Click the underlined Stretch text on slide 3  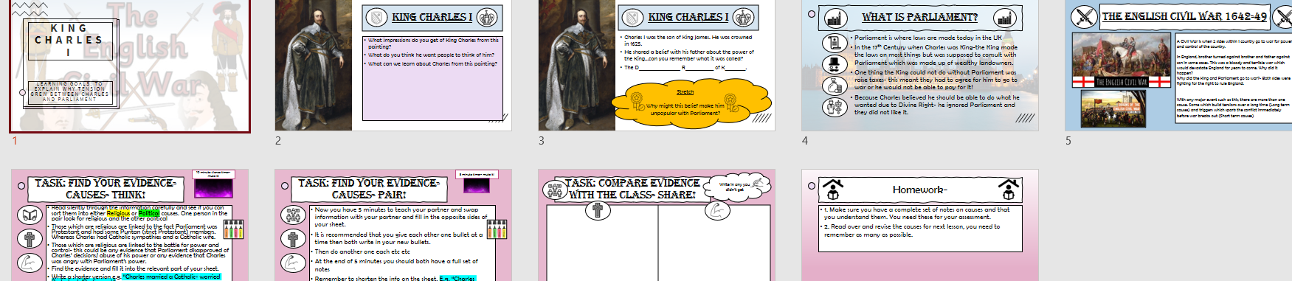pos(685,92)
